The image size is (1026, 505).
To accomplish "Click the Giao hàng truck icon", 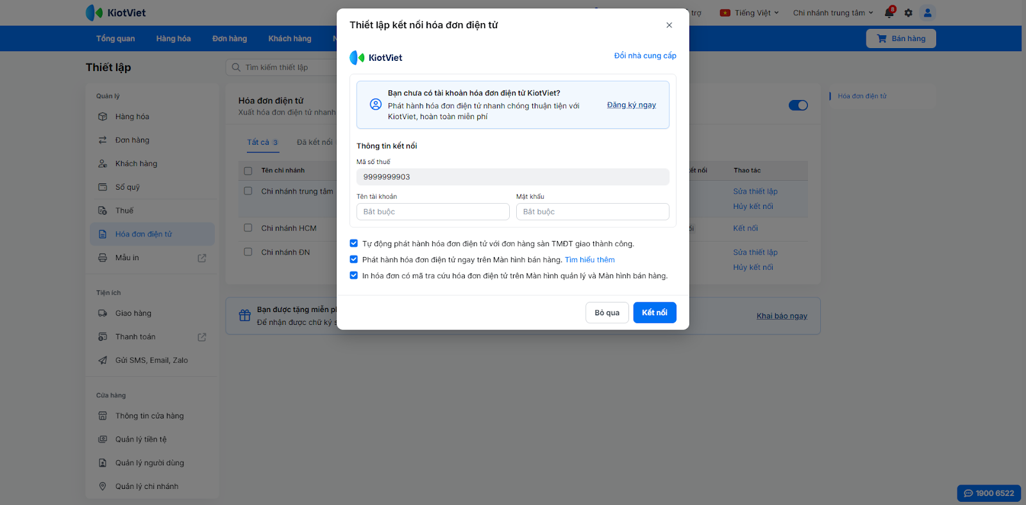I will click(103, 313).
